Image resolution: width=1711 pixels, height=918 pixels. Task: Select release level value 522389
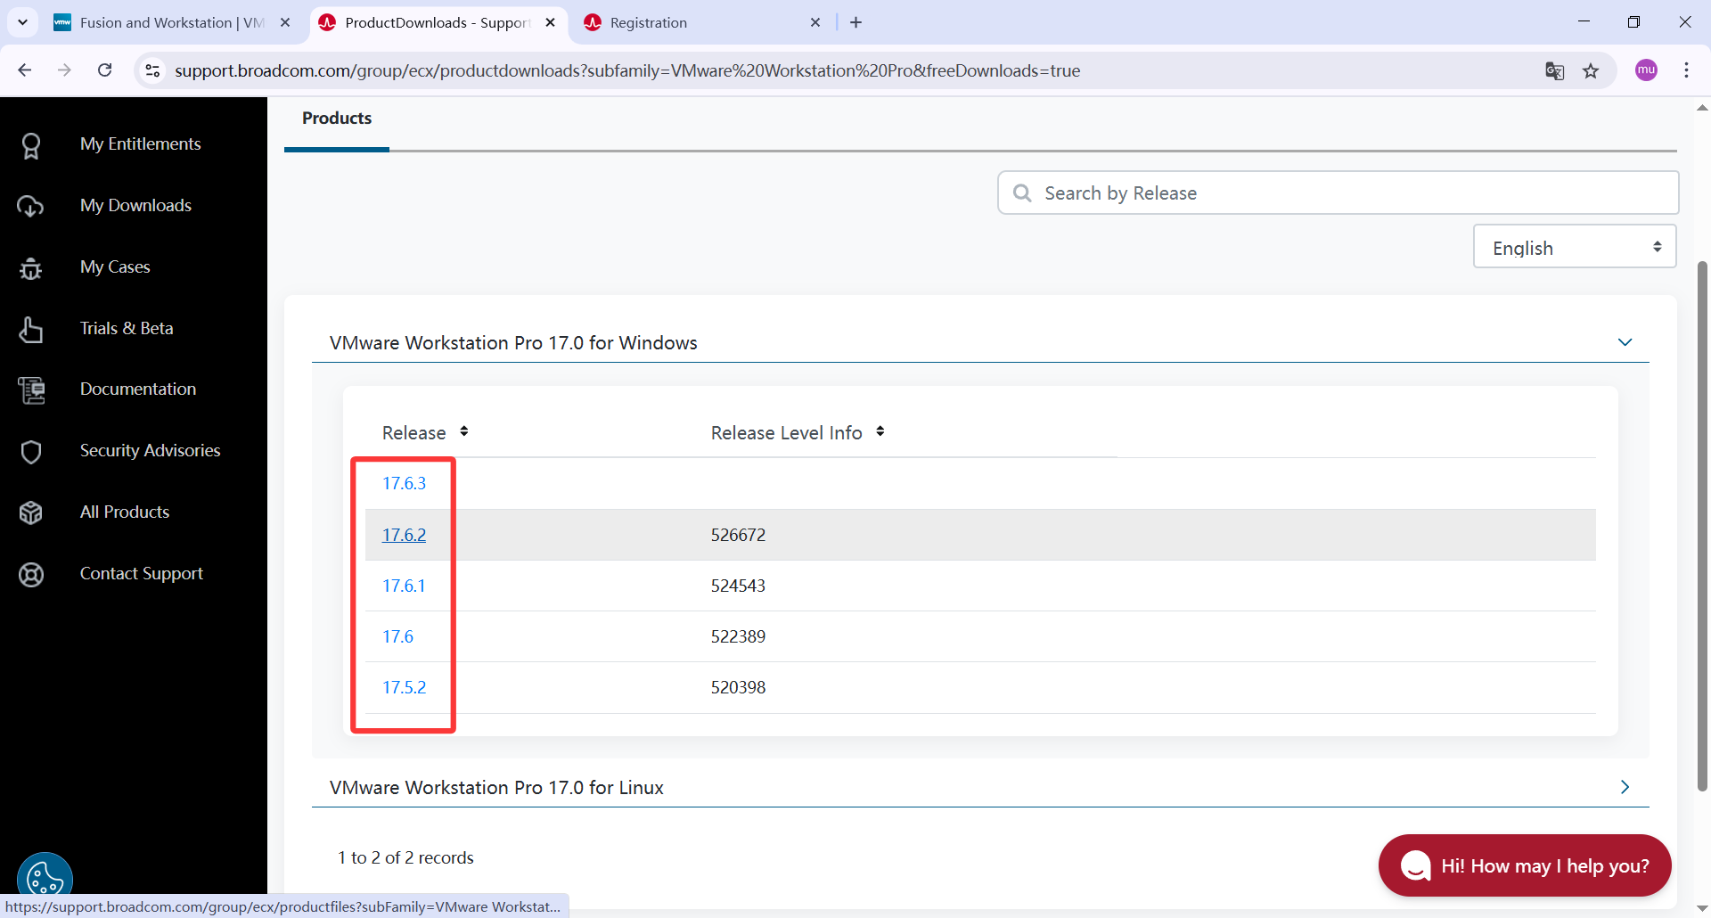[738, 636]
